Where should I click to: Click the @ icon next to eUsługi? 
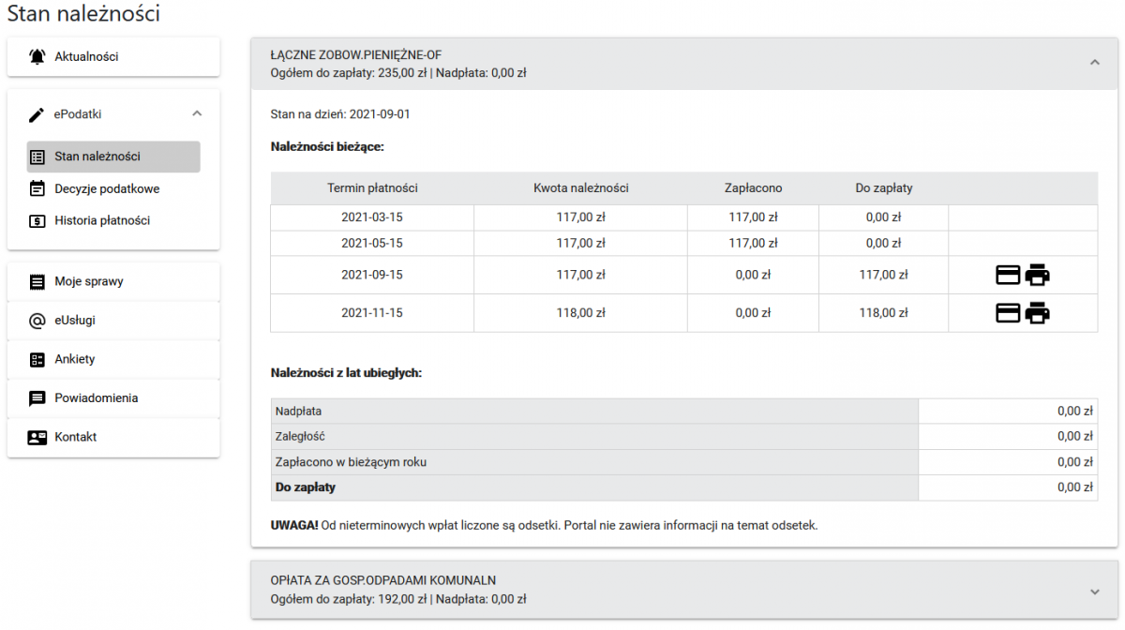(37, 321)
